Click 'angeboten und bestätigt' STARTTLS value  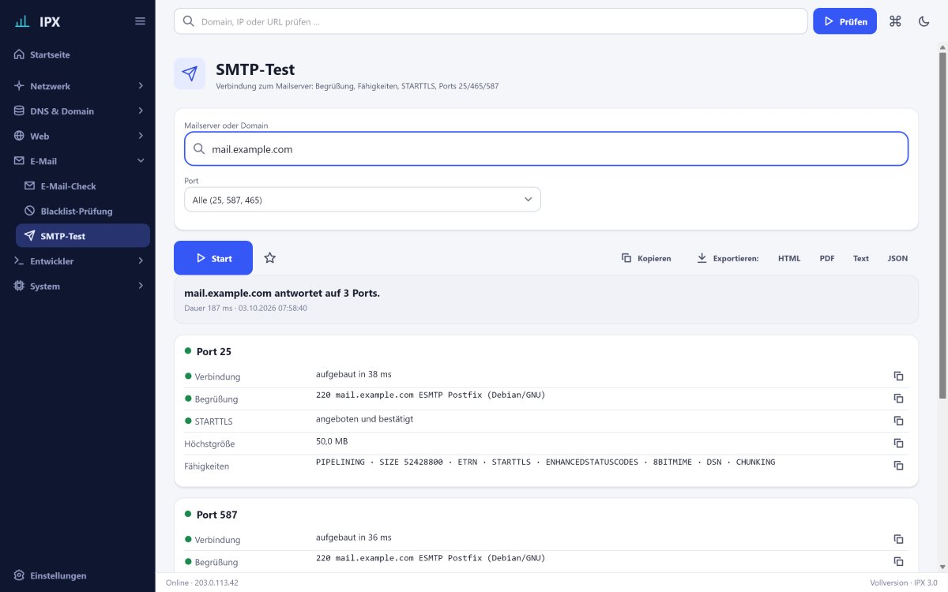(364, 419)
